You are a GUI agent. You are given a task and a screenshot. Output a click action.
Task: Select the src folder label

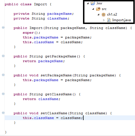(104, 9)
